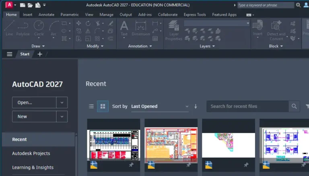Click the Open... button
309x176 pixels.
tap(34, 103)
